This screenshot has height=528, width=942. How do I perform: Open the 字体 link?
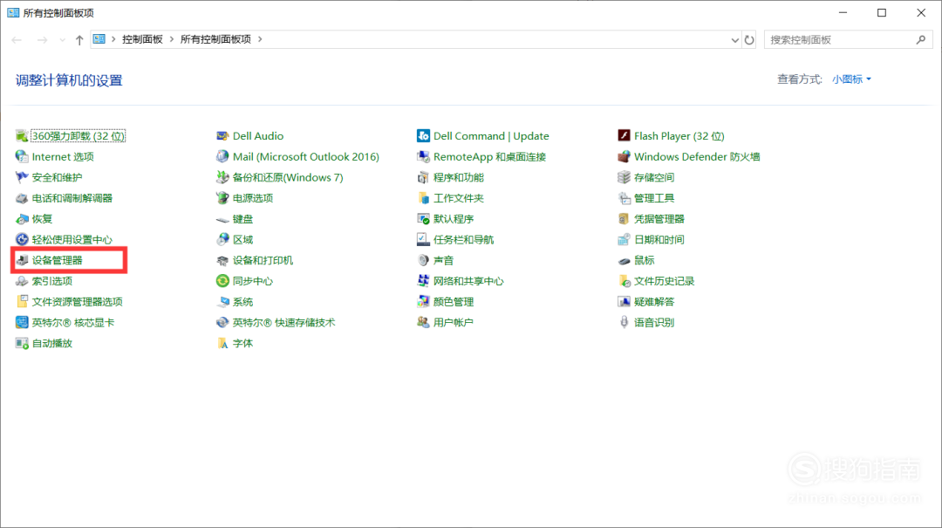point(242,343)
